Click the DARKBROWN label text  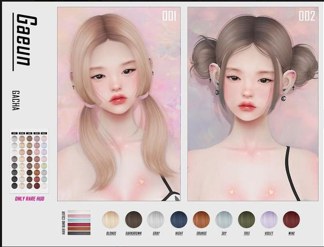[134, 233]
